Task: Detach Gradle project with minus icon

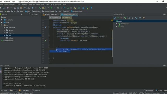Action: tap(121, 18)
